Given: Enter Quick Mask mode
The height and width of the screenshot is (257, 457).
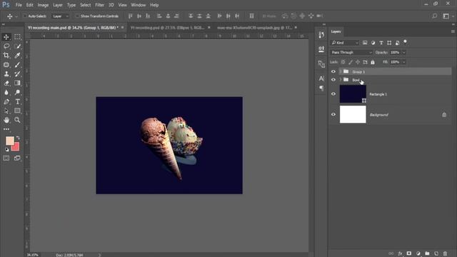Looking at the screenshot, I should click(x=6, y=158).
